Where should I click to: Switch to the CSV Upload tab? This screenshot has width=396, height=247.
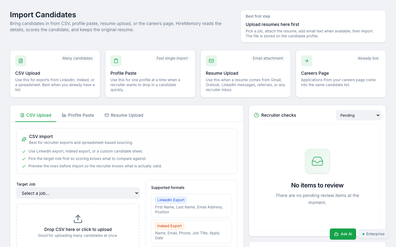point(36,115)
